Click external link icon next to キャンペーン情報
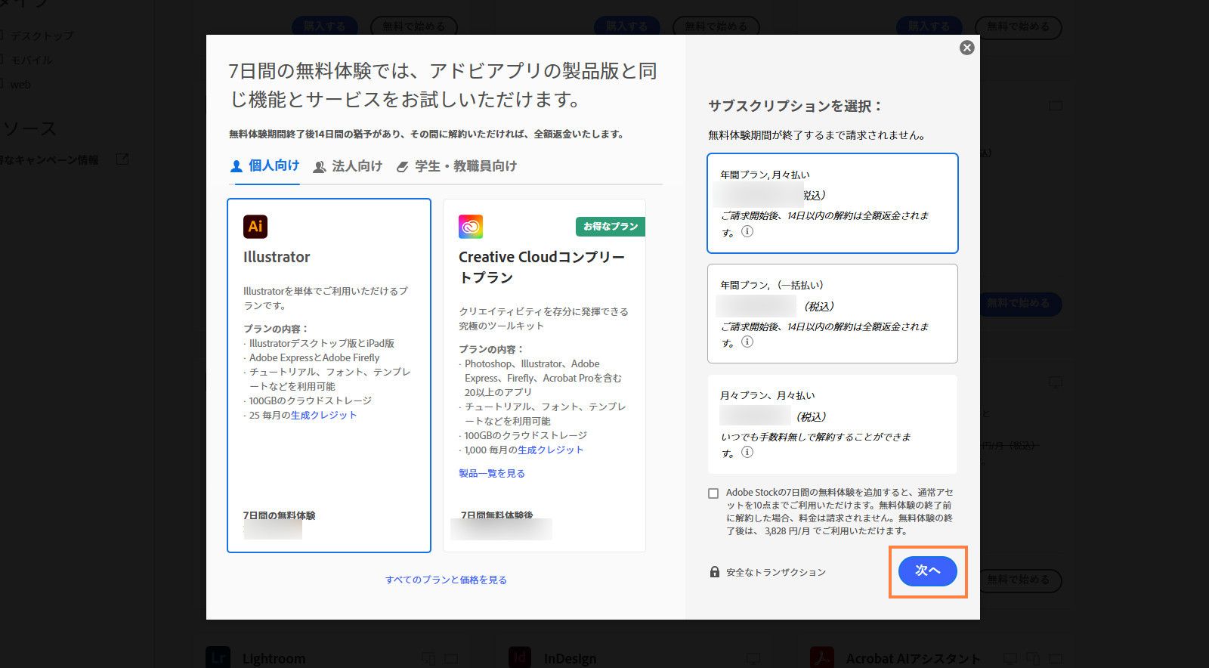The width and height of the screenshot is (1209, 668). pyautogui.click(x=122, y=159)
